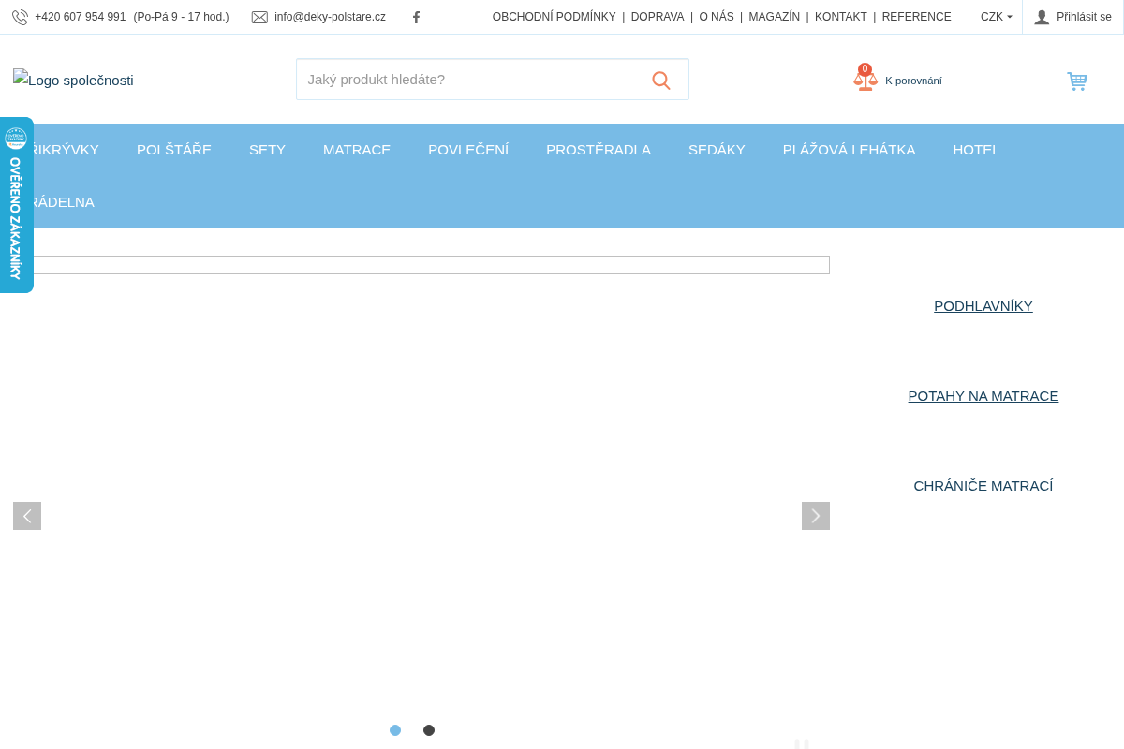Advance carousel with right arrow
This screenshot has width=1124, height=749.
816,516
